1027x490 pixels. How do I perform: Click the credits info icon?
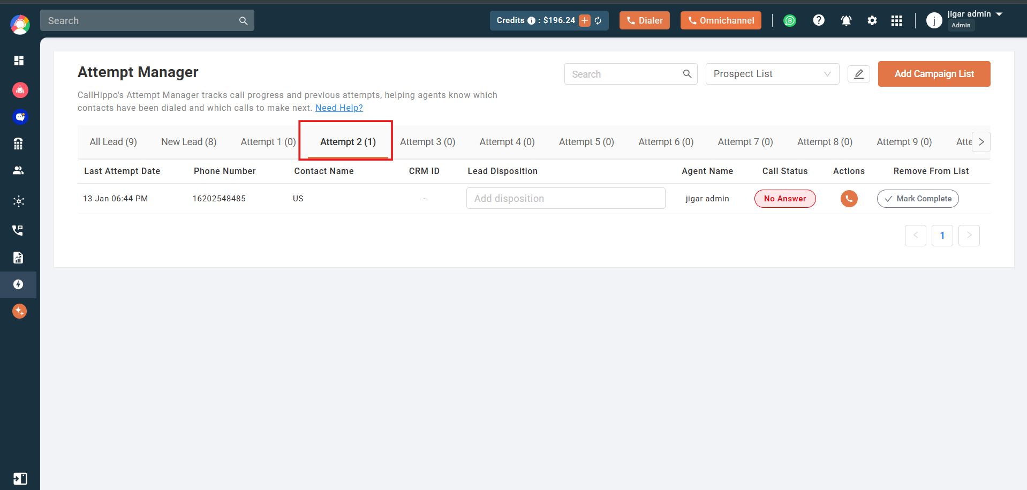(x=531, y=21)
